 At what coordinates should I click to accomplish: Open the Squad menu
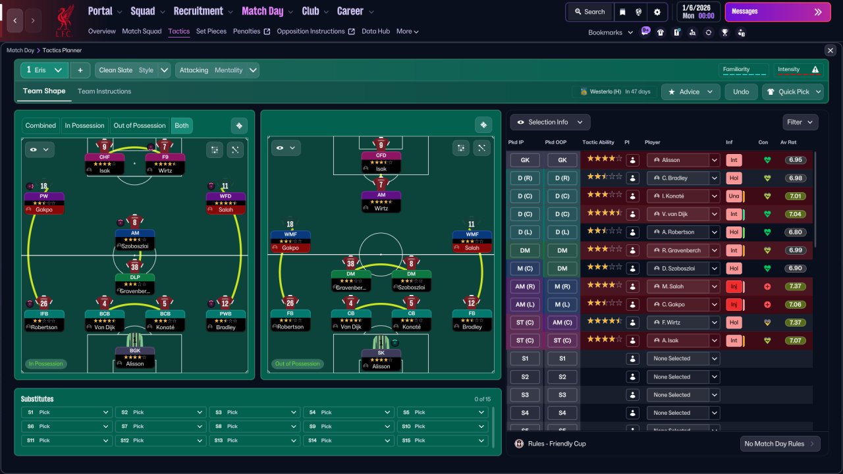click(149, 11)
